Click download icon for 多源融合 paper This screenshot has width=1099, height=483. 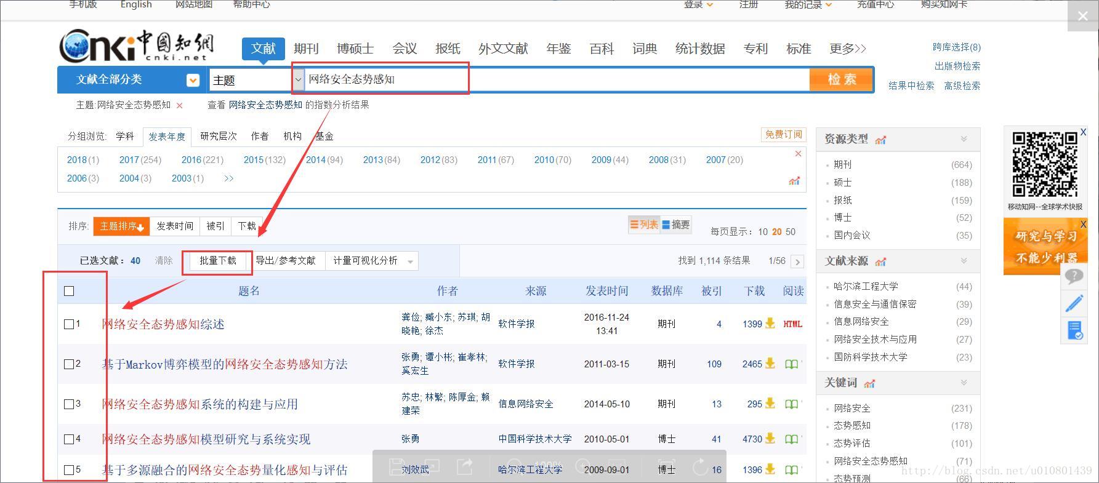click(x=770, y=469)
